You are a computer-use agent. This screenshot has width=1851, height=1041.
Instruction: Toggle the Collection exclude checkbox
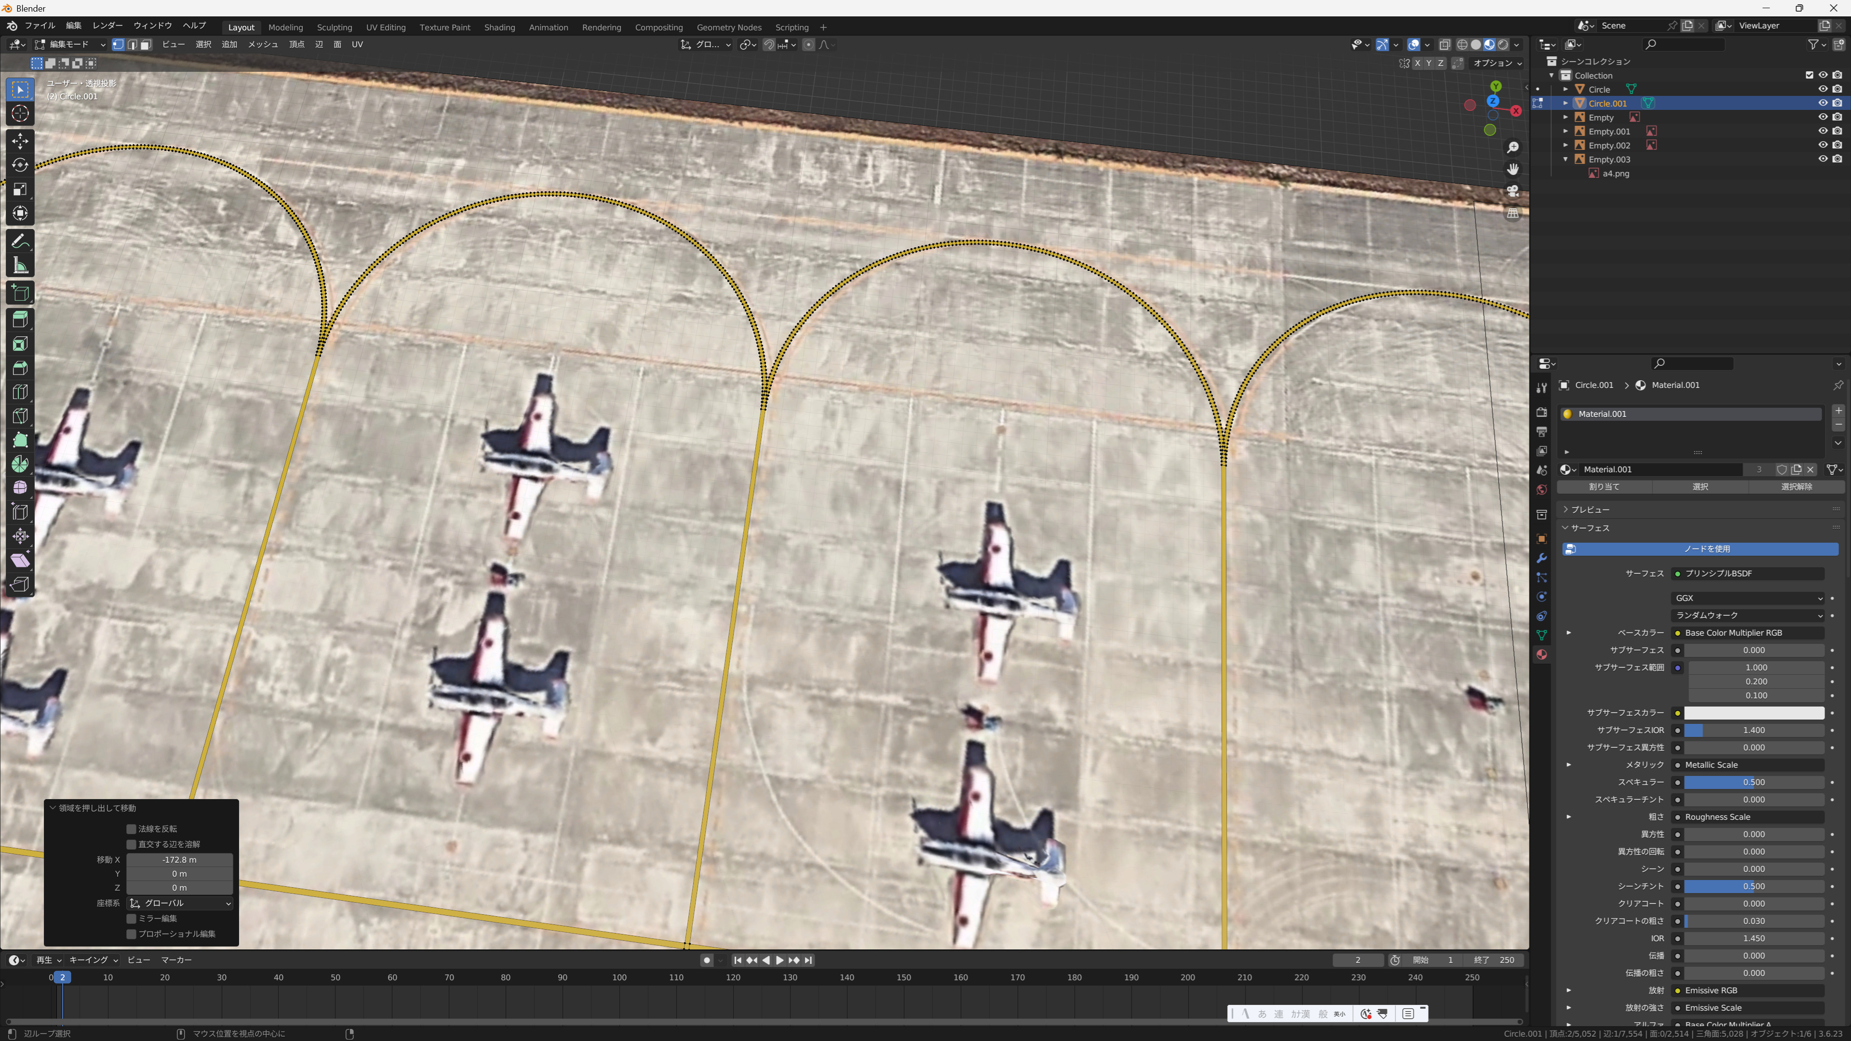click(x=1810, y=76)
